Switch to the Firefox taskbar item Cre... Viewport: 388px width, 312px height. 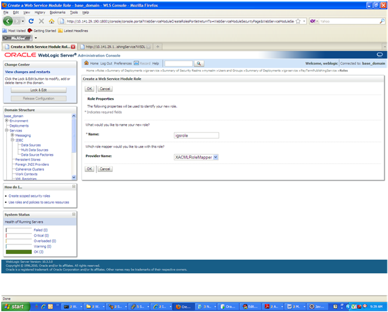pos(183,307)
